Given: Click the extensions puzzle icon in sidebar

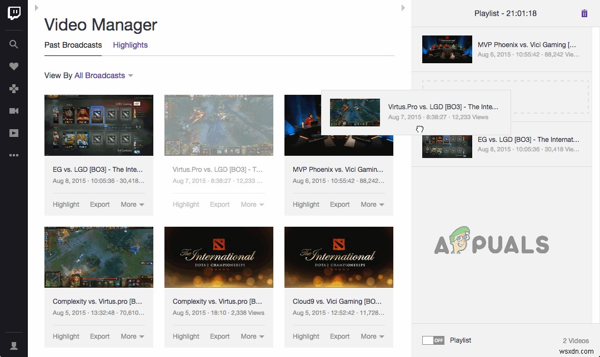Looking at the screenshot, I should click(13, 89).
